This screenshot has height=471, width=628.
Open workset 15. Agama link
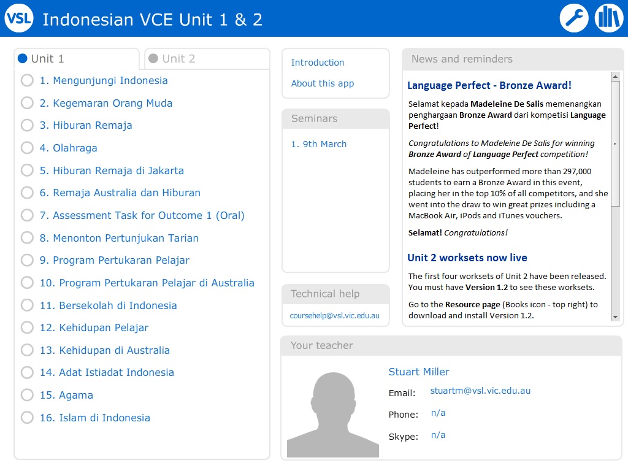pos(66,395)
